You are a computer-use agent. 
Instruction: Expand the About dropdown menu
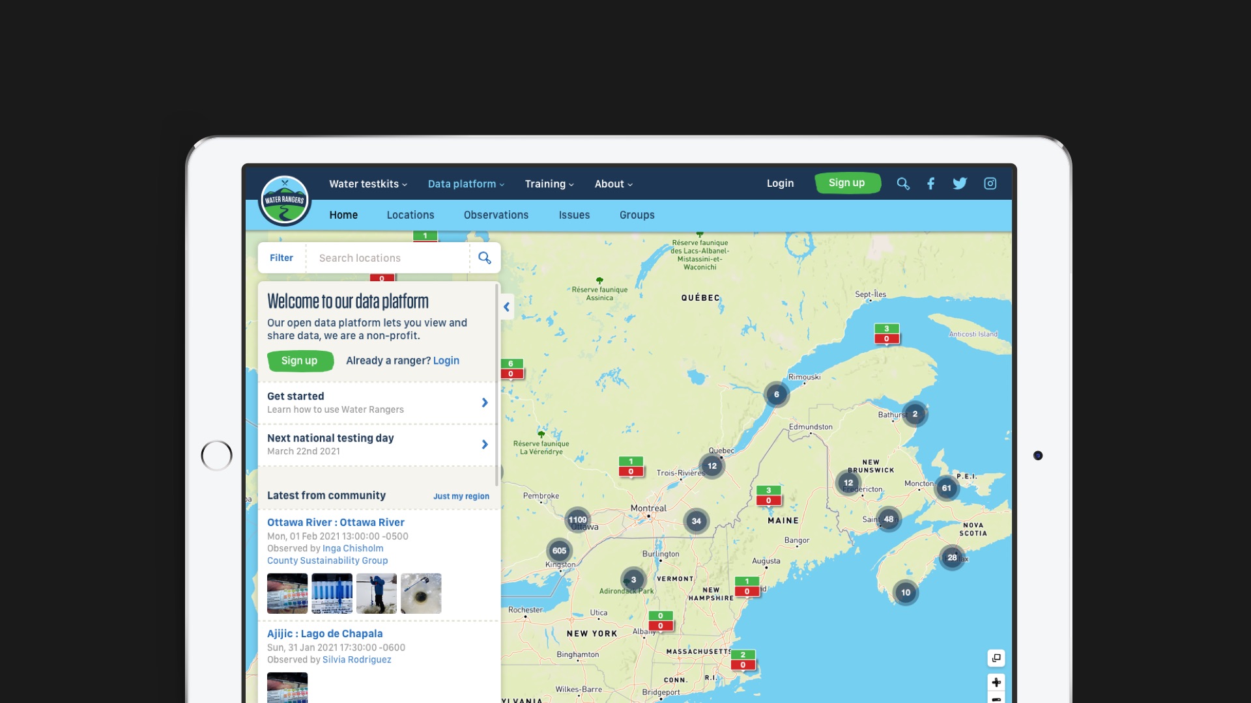coord(614,184)
